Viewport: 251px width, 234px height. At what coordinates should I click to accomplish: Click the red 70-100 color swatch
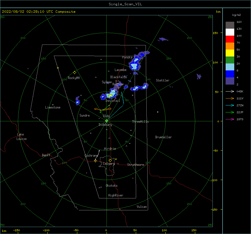[x=230, y=39]
